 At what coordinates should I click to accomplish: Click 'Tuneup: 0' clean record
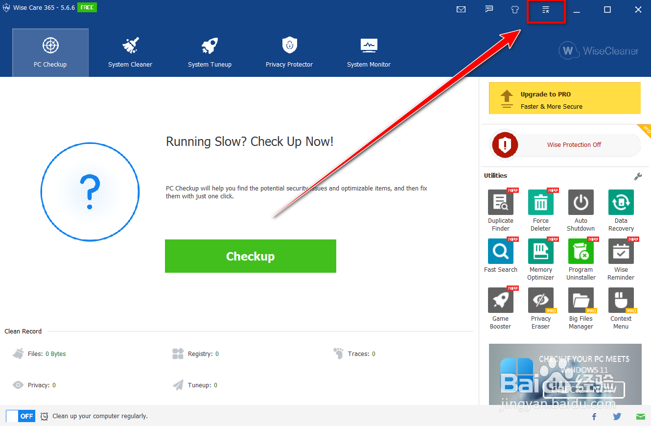(195, 385)
